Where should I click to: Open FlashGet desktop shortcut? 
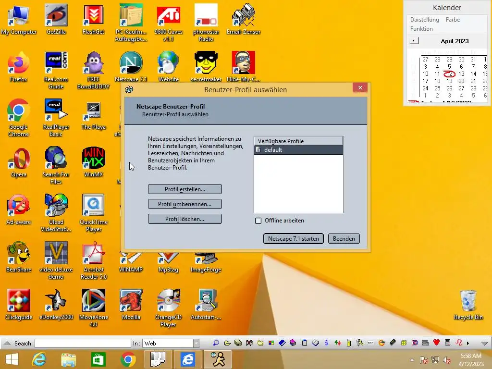[93, 19]
